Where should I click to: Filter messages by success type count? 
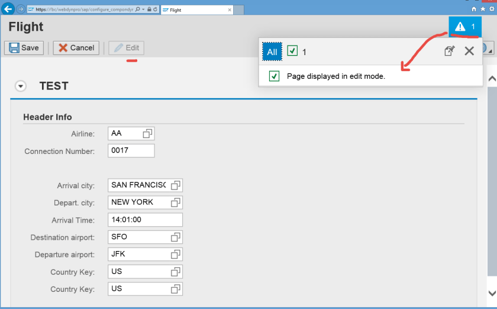point(296,51)
